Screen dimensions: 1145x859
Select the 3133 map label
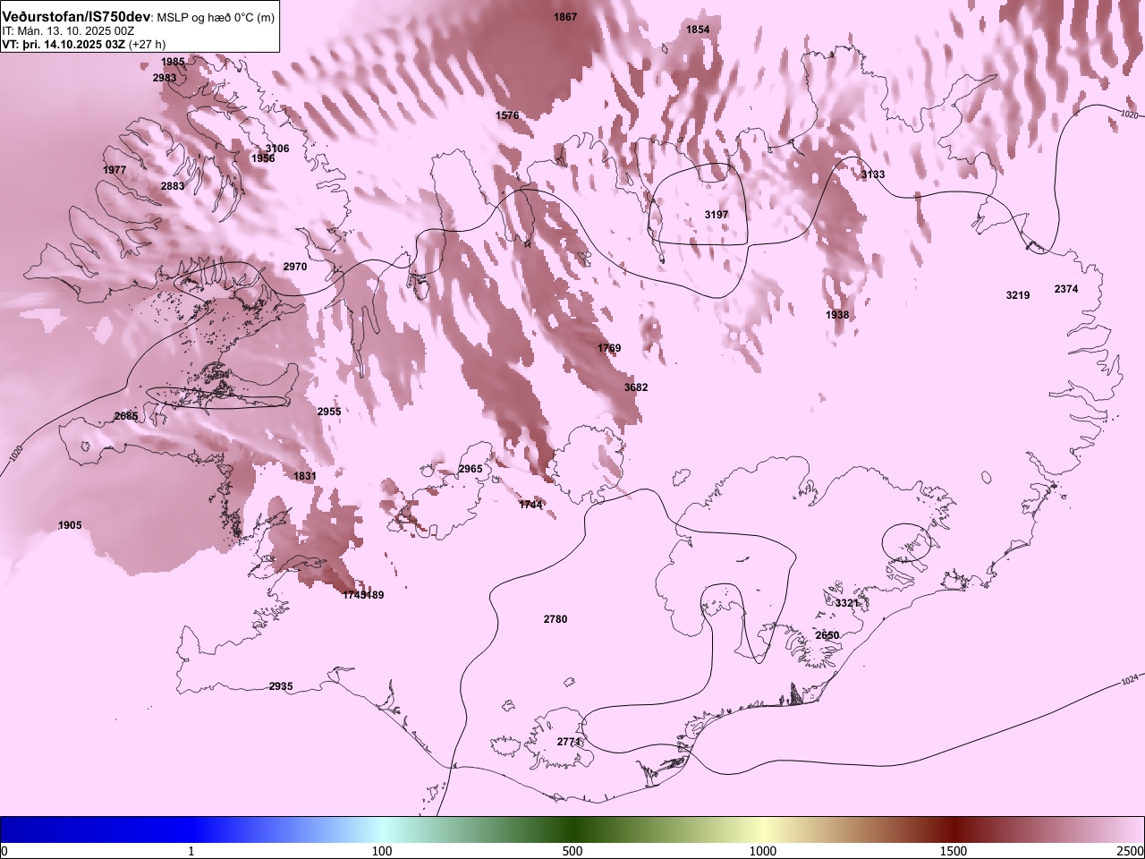pyautogui.click(x=873, y=174)
